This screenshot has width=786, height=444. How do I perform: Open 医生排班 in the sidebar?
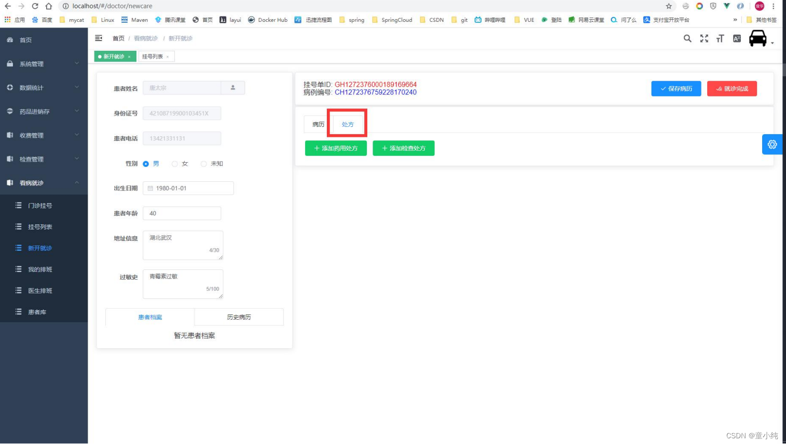pyautogui.click(x=44, y=291)
